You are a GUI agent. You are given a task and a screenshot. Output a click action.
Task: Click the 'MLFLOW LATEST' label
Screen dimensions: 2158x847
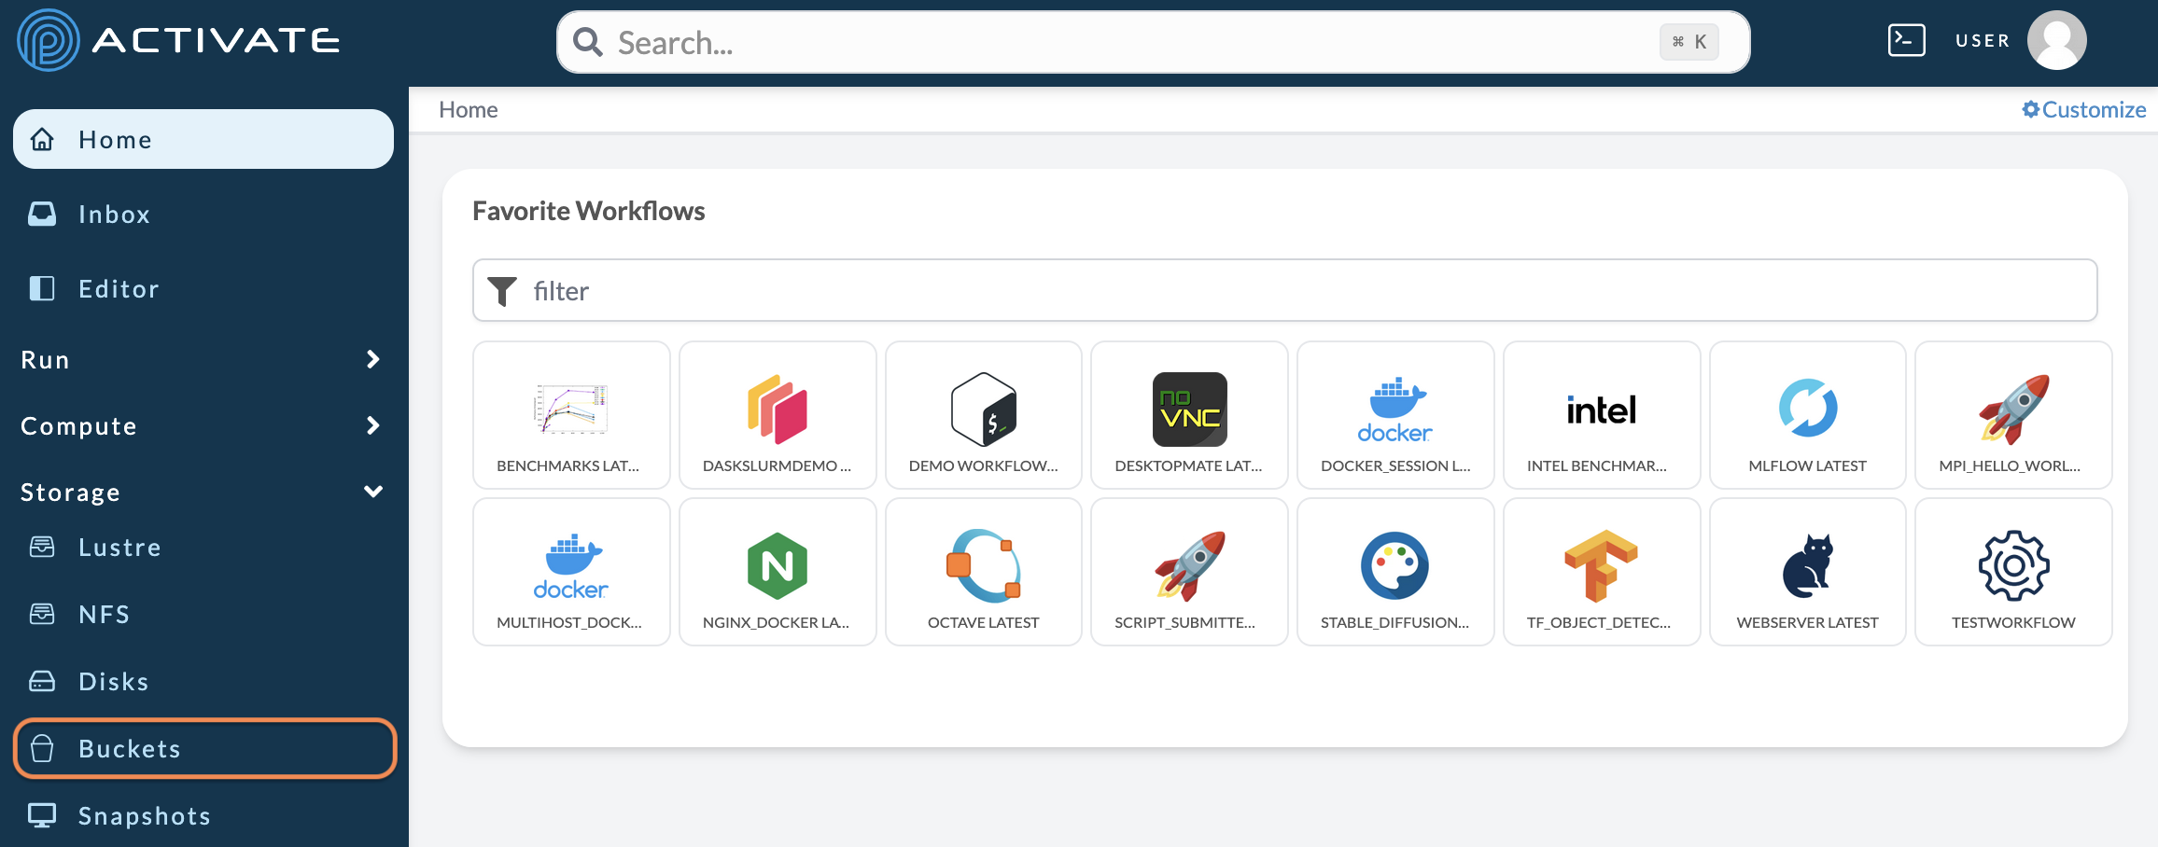coord(1807,465)
